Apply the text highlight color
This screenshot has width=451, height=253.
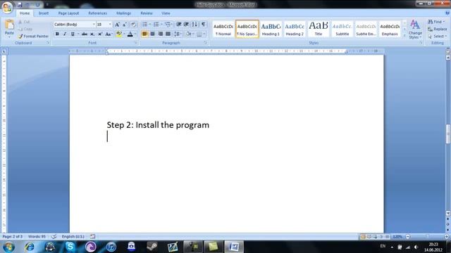[118, 34]
